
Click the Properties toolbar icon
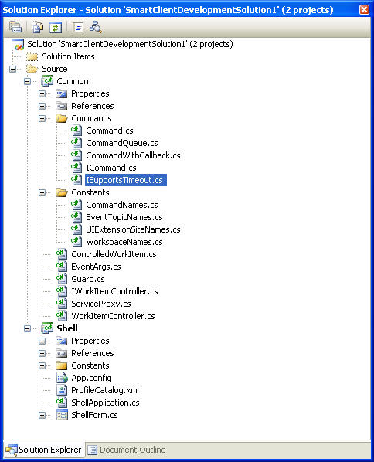tap(15, 27)
